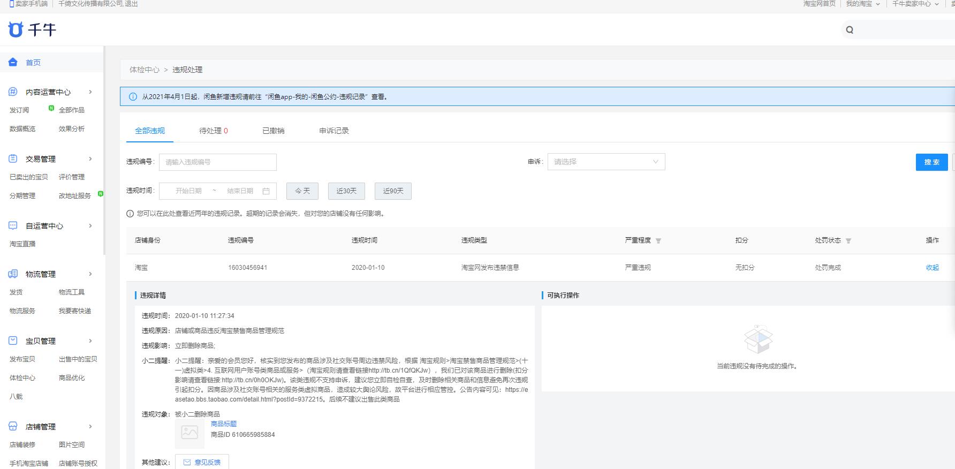Image resolution: width=955 pixels, height=469 pixels.
Task: Open 评价管理 in sidebar
Action: [x=72, y=177]
